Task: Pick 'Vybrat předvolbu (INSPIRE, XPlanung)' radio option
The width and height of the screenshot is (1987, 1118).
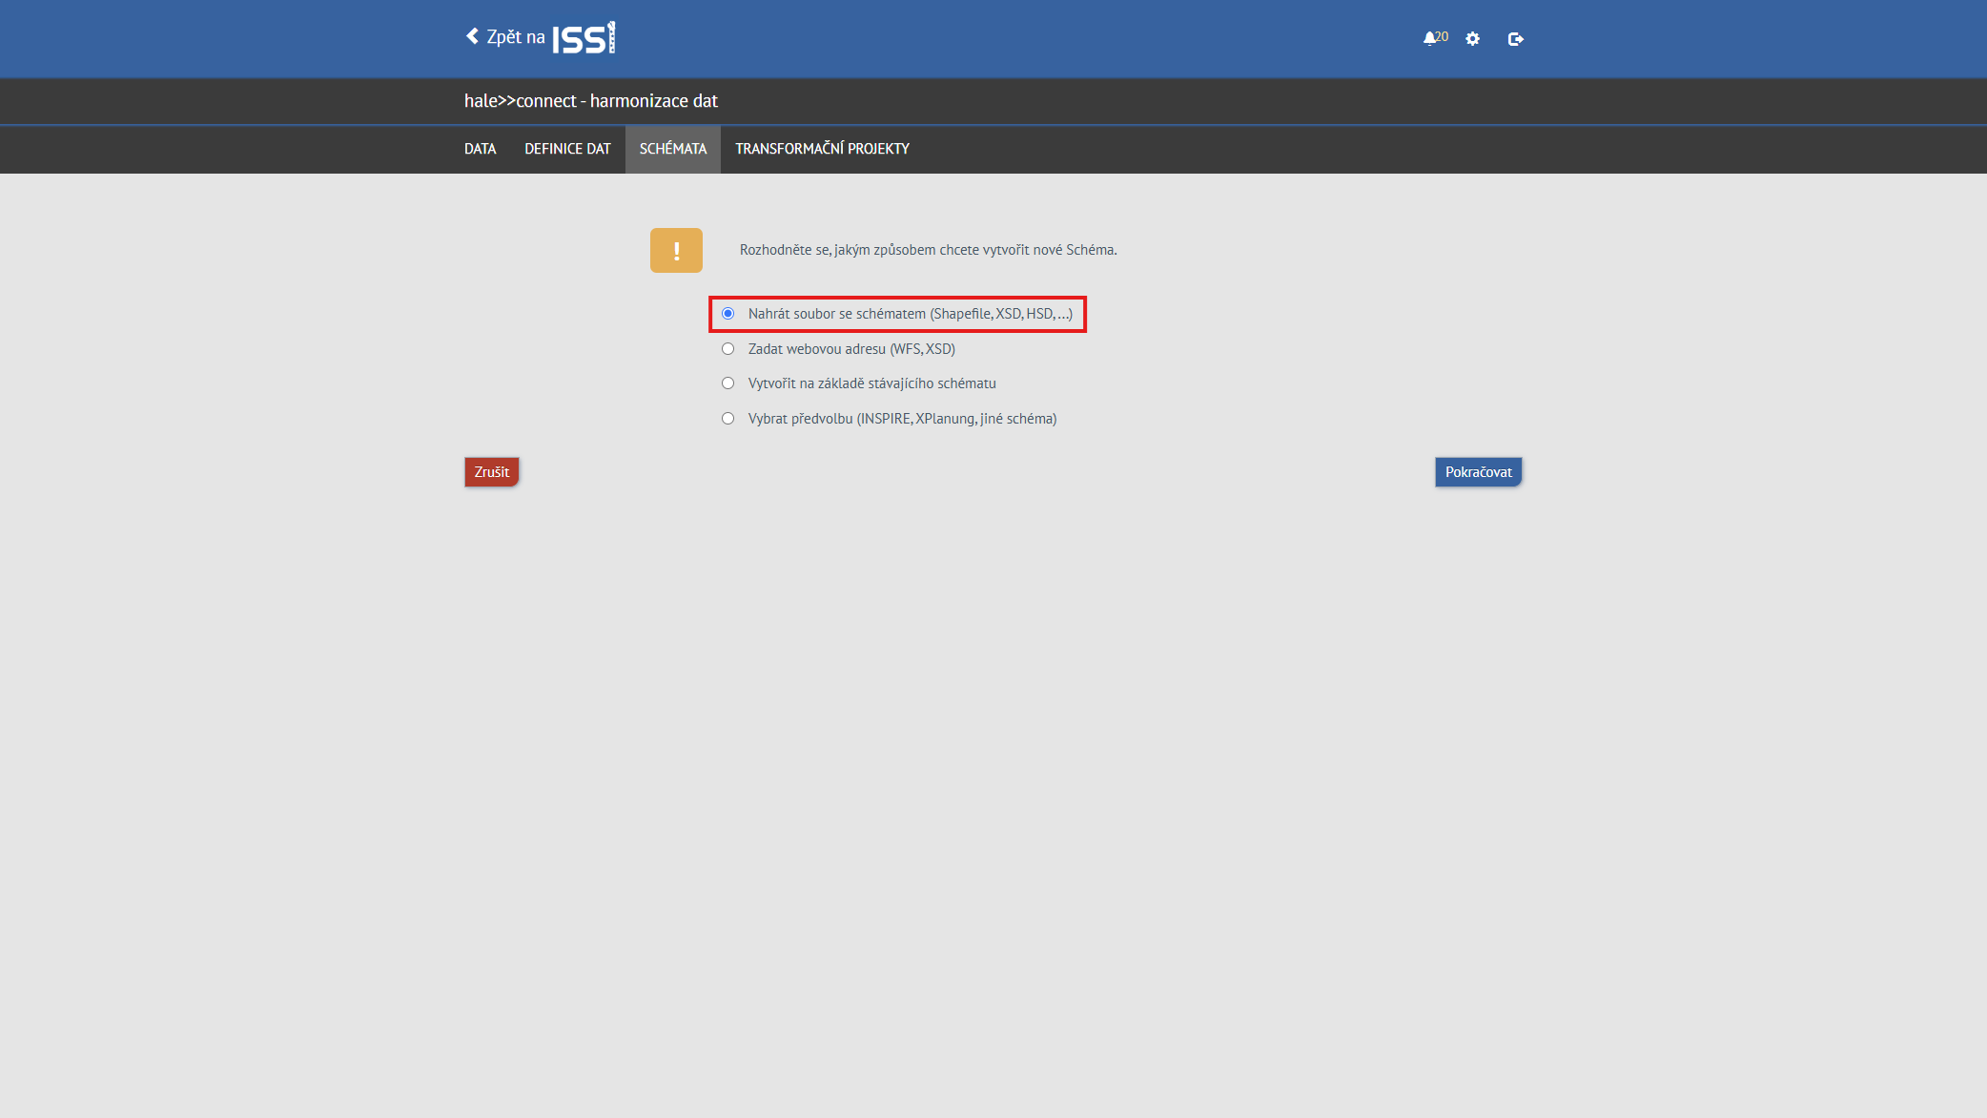Action: tap(728, 419)
